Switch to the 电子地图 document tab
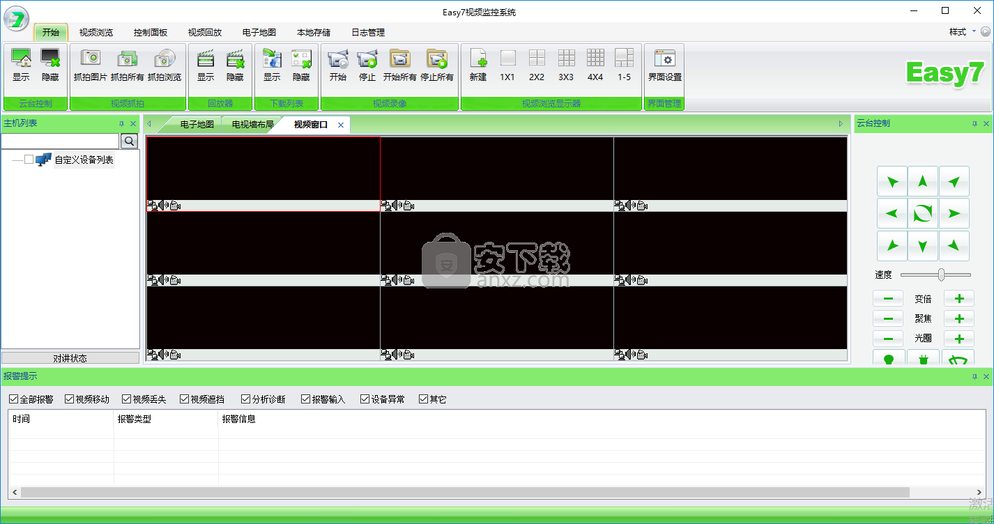 click(x=197, y=125)
